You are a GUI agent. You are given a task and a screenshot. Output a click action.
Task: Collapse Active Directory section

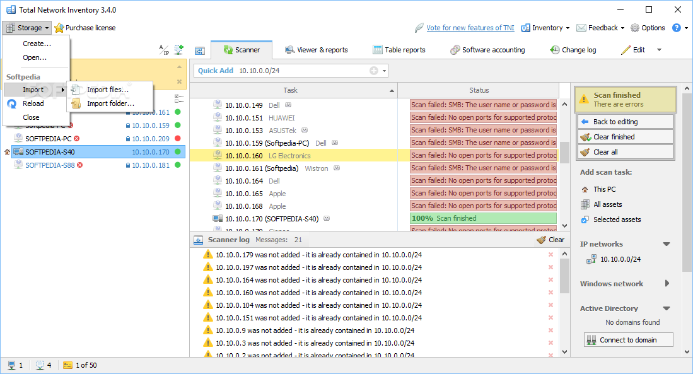[667, 308]
